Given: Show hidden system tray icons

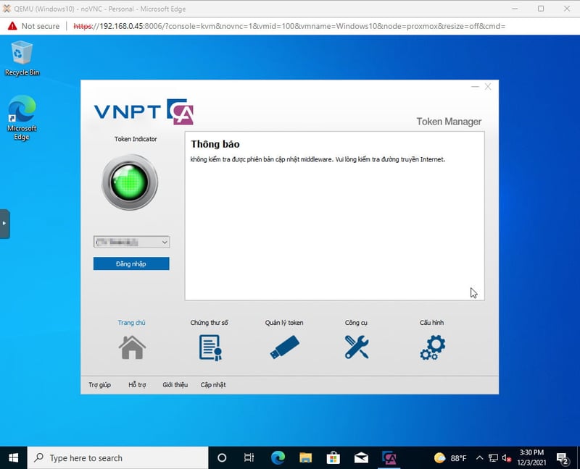Looking at the screenshot, I should [478, 458].
